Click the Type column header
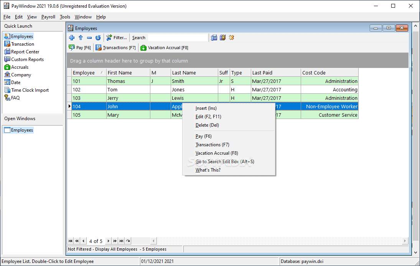 (240, 73)
